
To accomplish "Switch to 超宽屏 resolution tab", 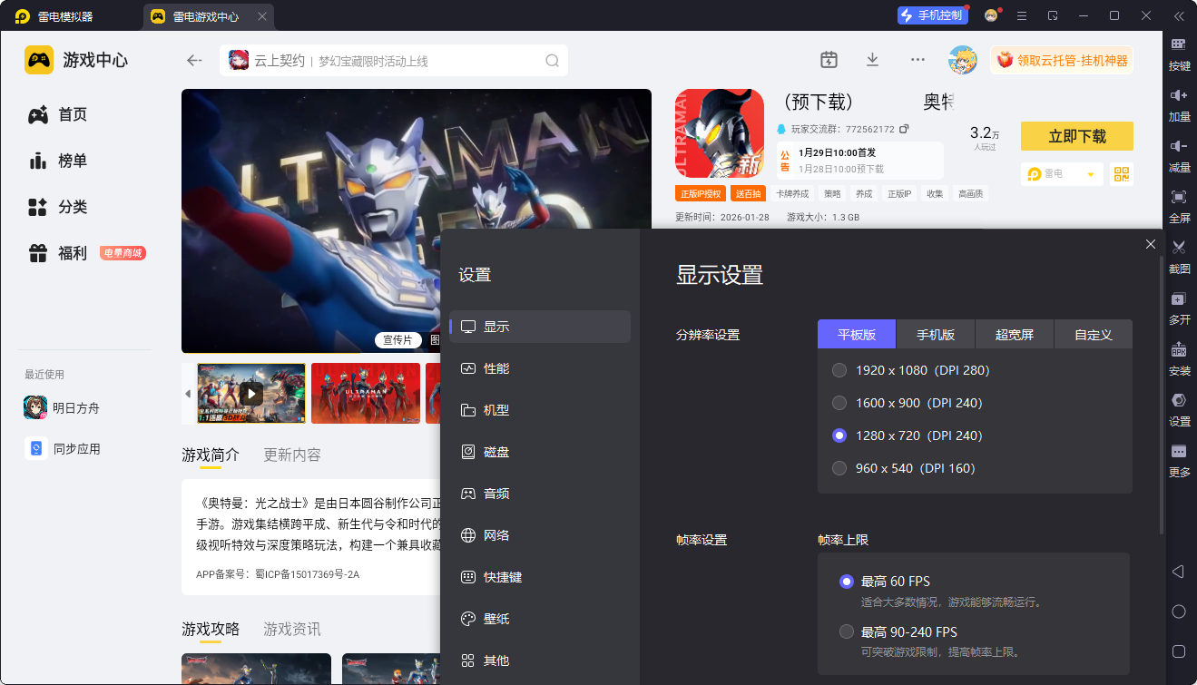I will coord(1015,334).
